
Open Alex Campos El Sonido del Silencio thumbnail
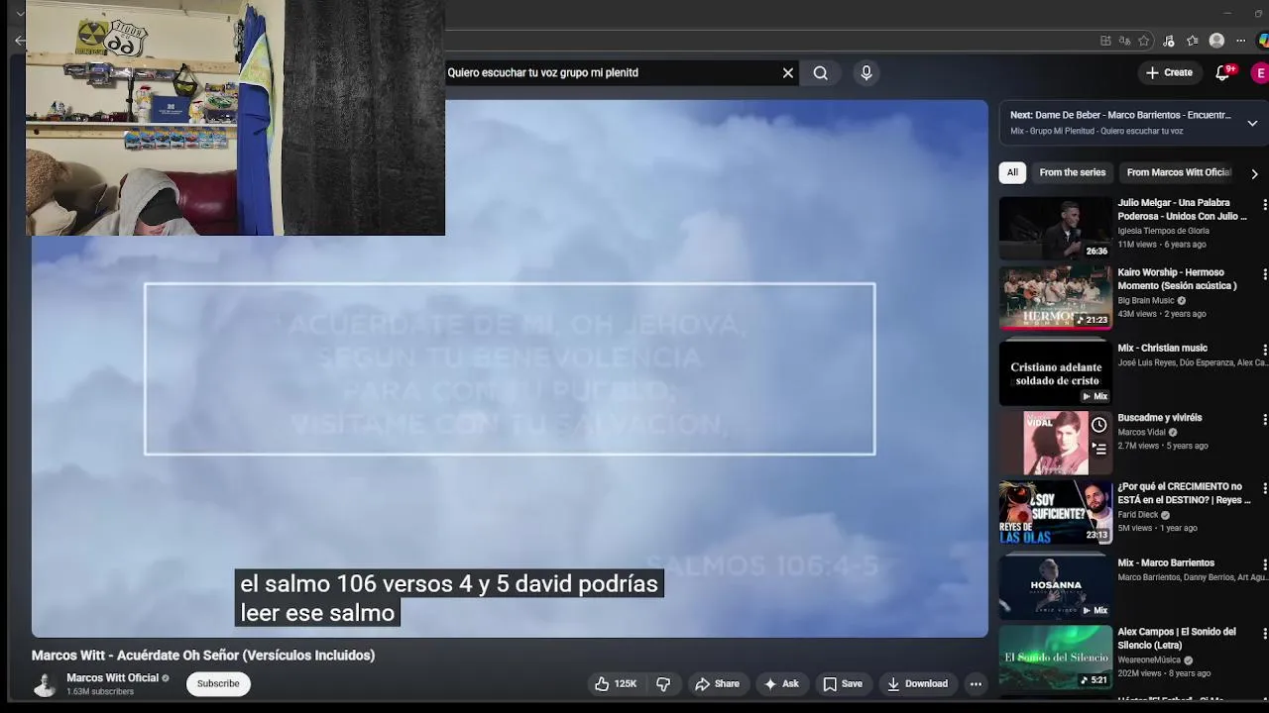[x=1056, y=657]
